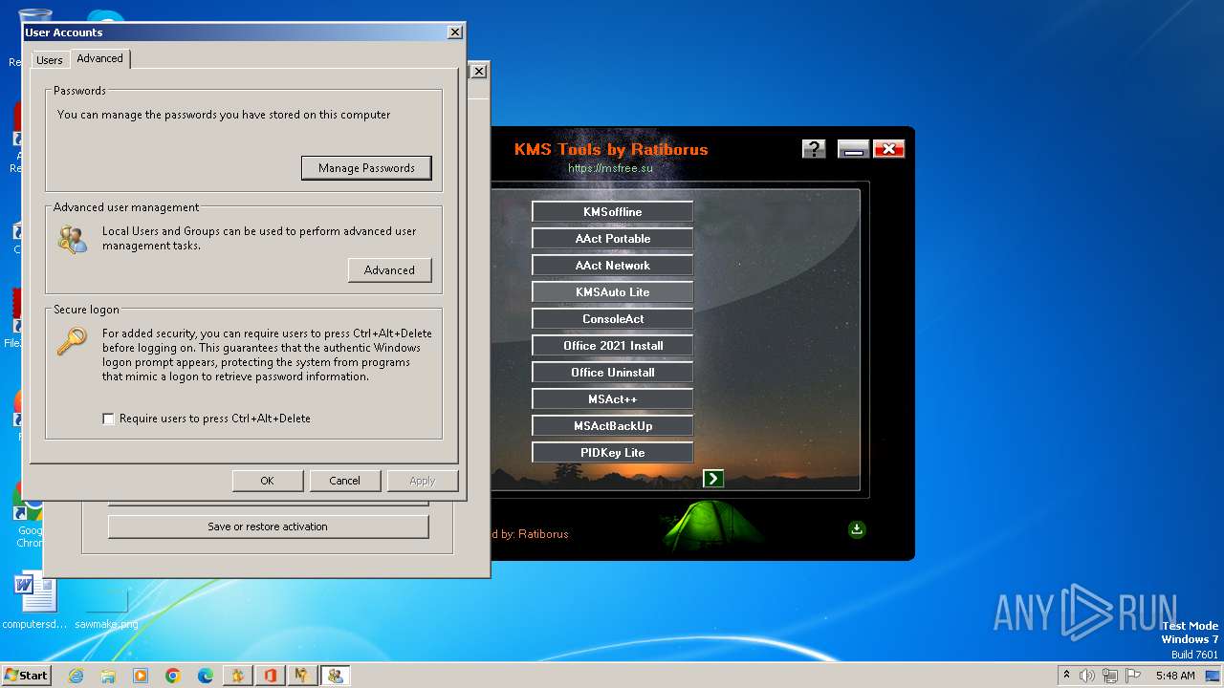Run Office Uninstall
This screenshot has height=688, width=1224.
tap(612, 373)
